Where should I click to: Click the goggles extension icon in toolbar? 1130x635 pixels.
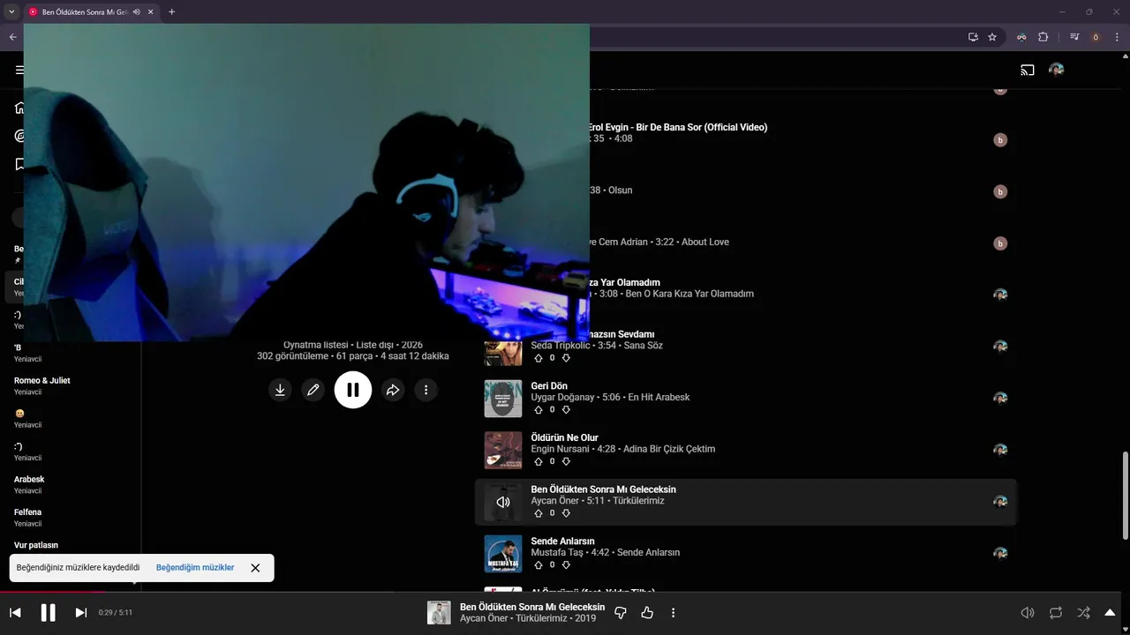1021,37
